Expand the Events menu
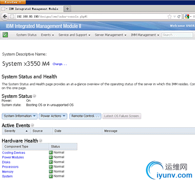Image resolution: width=195 pixels, height=183 pixels. [48, 35]
